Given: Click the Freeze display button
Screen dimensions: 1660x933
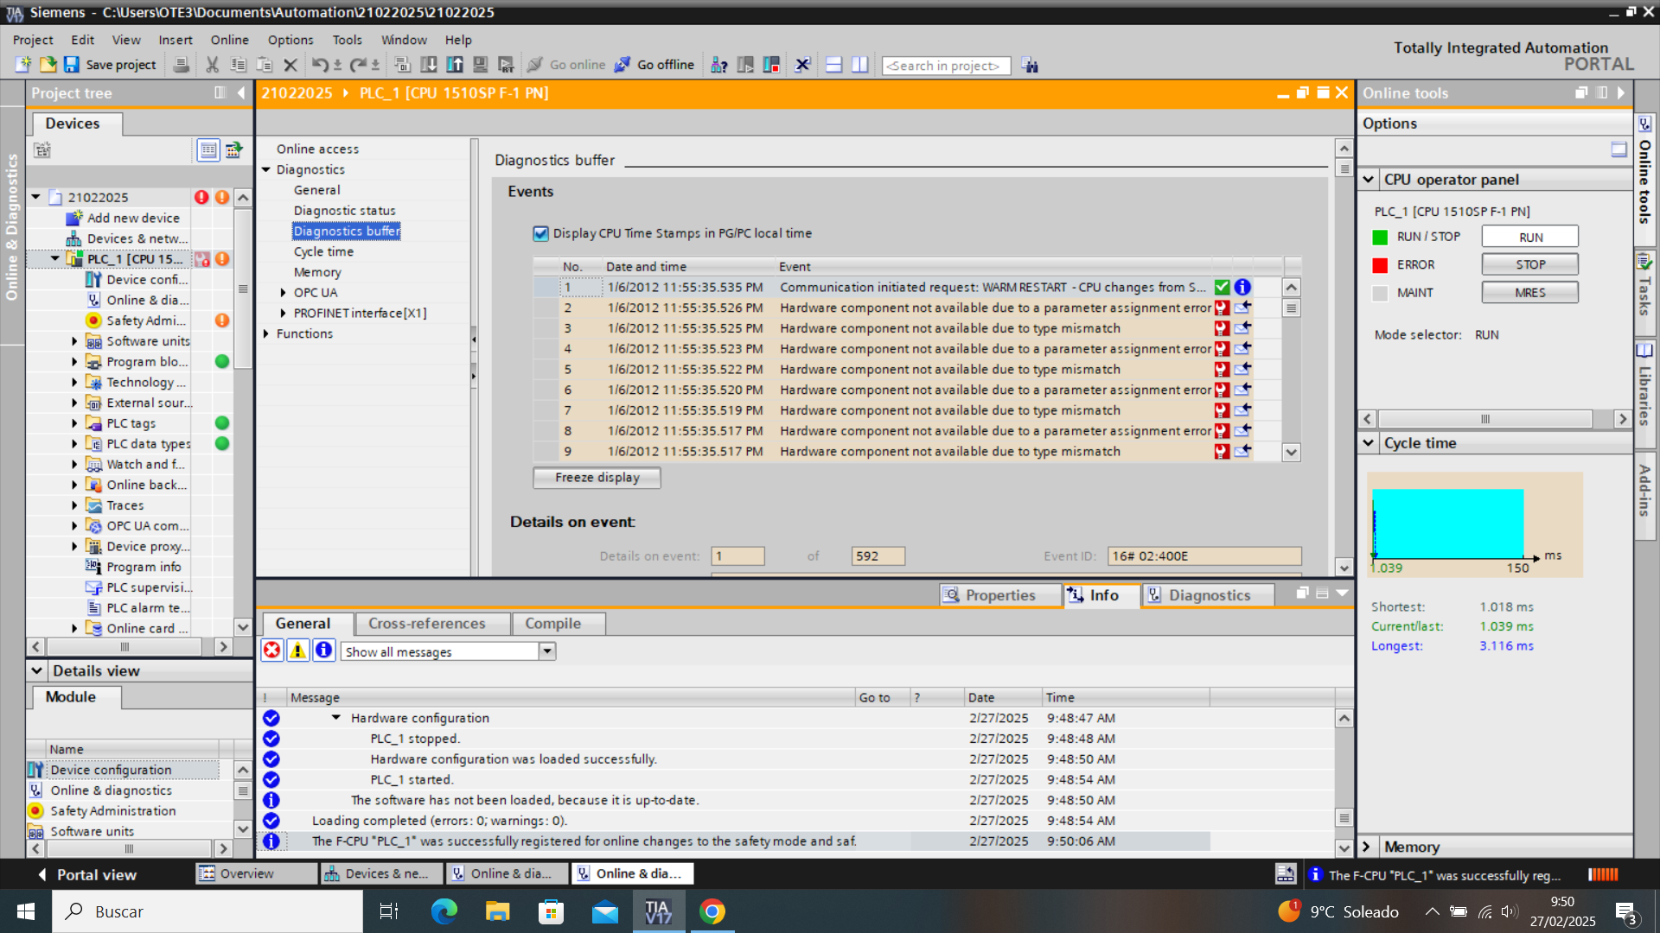Looking at the screenshot, I should [x=597, y=478].
